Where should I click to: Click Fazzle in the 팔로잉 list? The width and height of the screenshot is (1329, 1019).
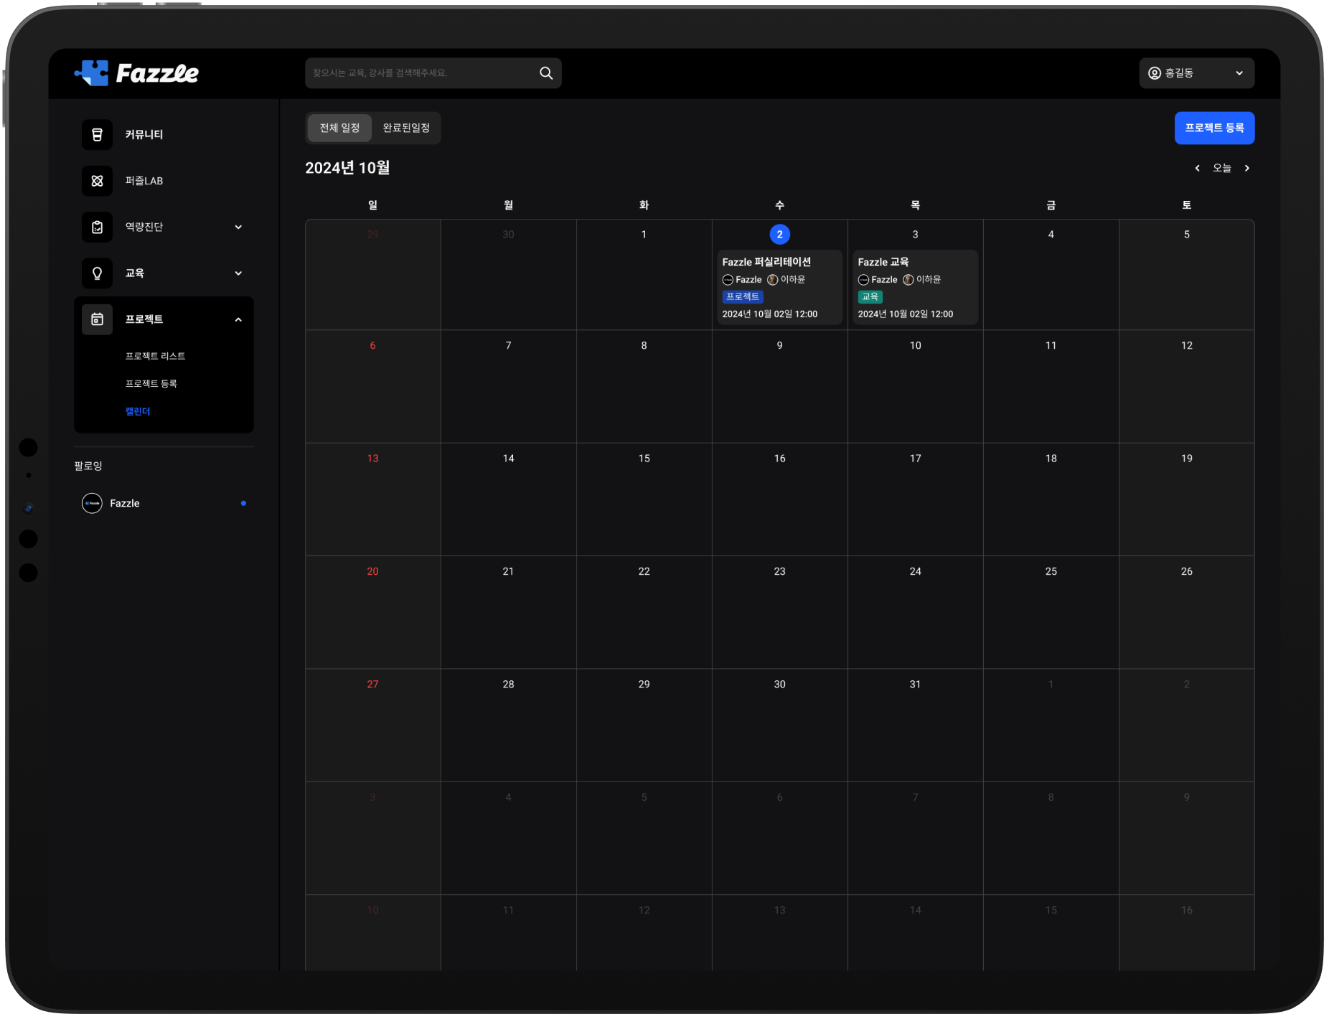click(125, 504)
